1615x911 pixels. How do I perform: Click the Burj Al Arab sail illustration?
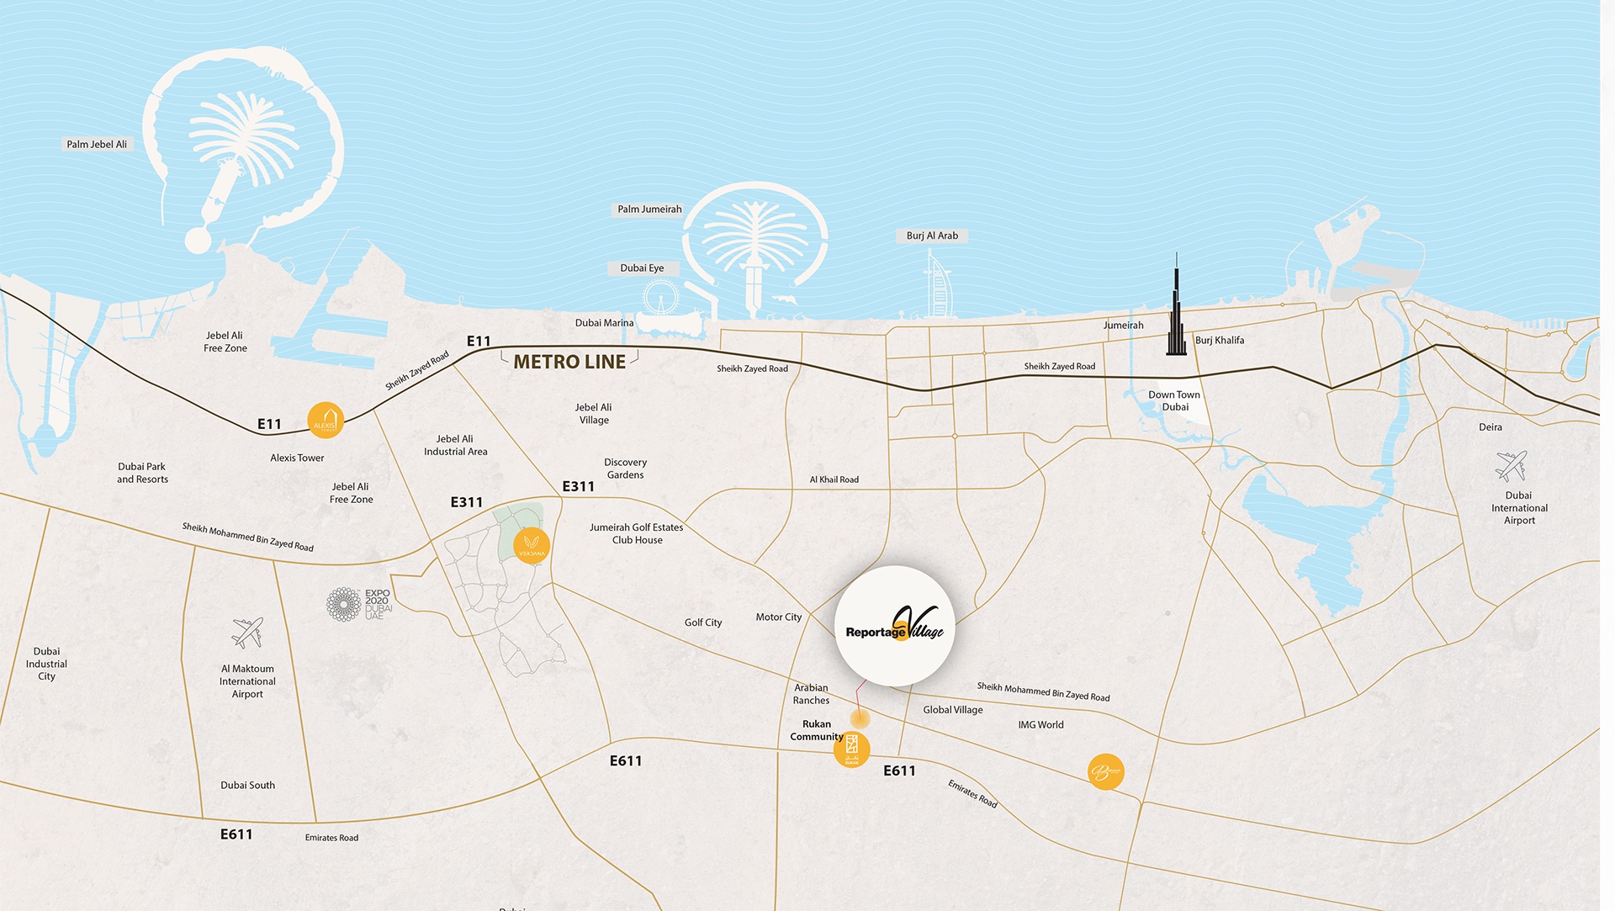pos(937,283)
